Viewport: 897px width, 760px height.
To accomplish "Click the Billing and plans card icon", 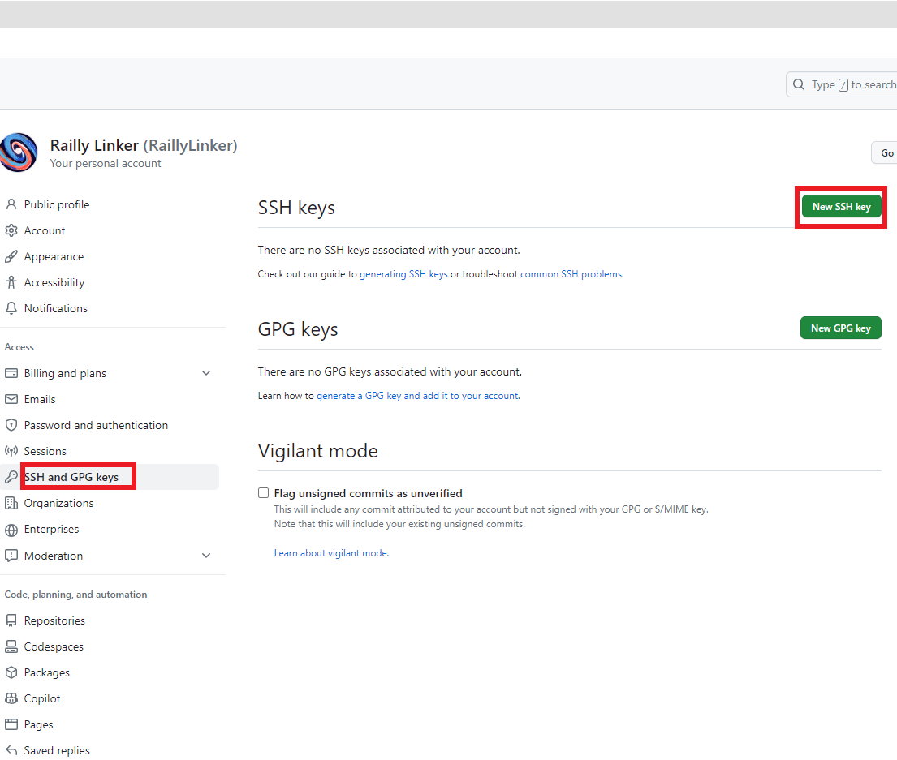I will pos(11,373).
